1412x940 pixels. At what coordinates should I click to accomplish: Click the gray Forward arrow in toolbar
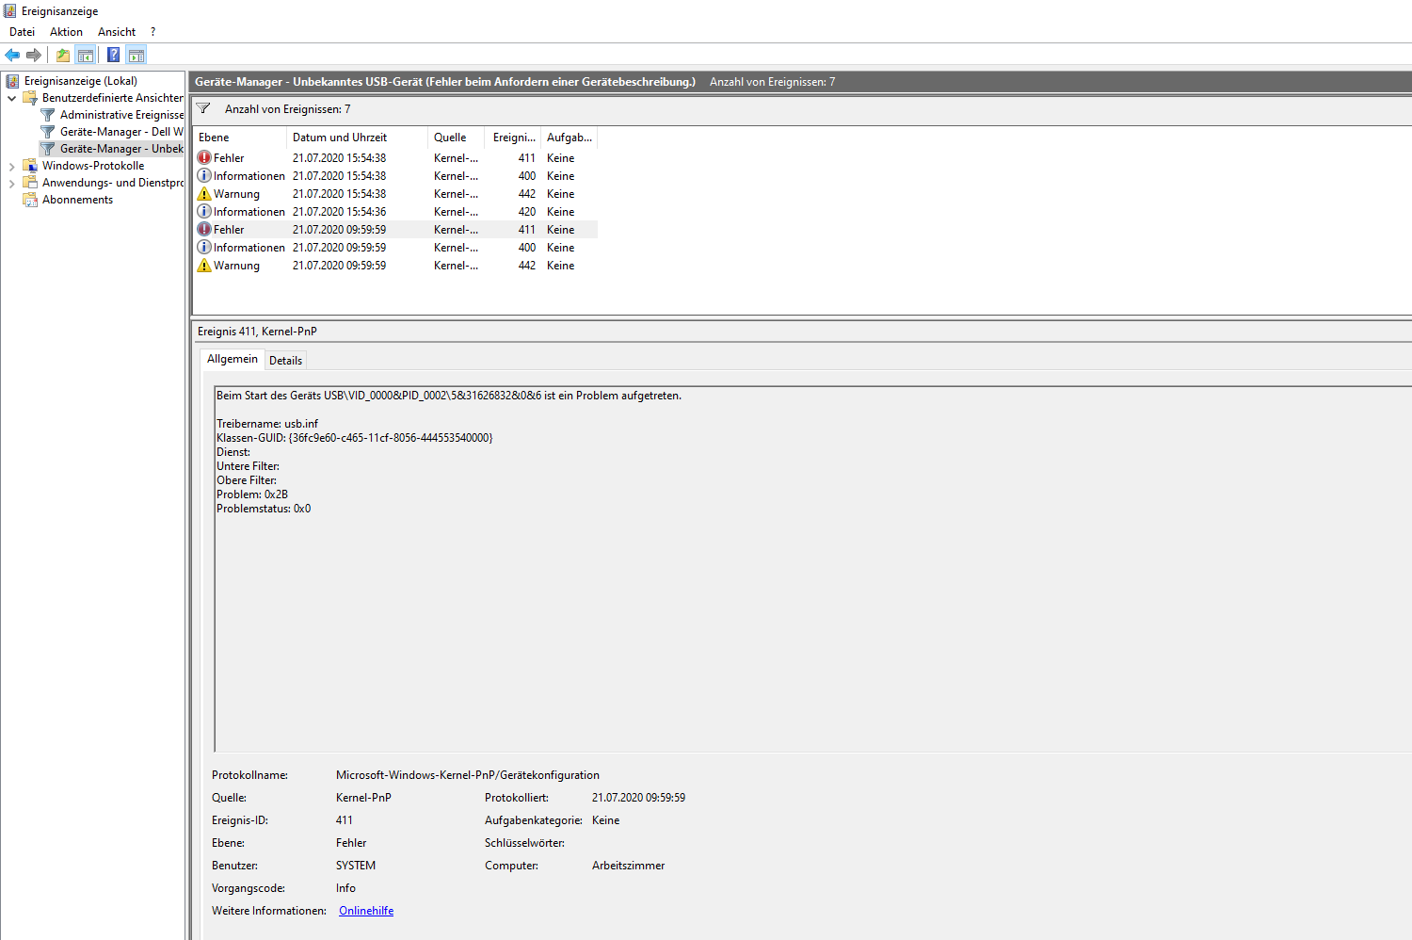[x=34, y=55]
